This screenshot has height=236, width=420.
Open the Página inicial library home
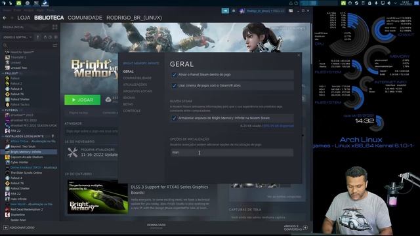(x=13, y=28)
